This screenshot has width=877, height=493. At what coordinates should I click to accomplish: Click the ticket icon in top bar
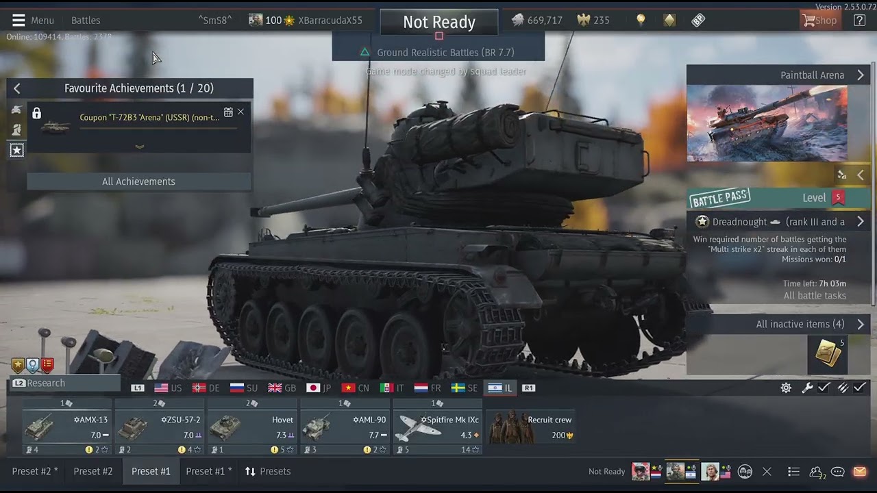698,21
